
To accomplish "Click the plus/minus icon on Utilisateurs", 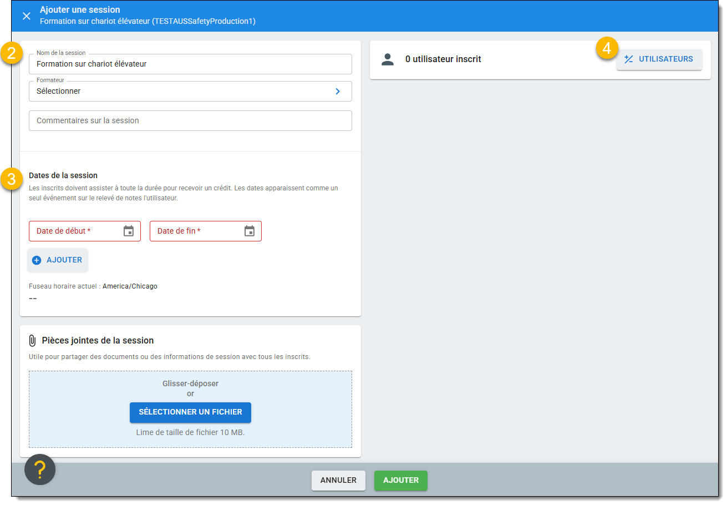I will coord(628,59).
